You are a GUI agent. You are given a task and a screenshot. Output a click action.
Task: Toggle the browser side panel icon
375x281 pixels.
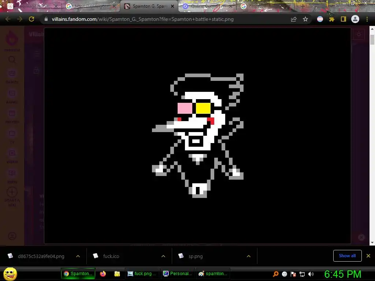pyautogui.click(x=344, y=19)
